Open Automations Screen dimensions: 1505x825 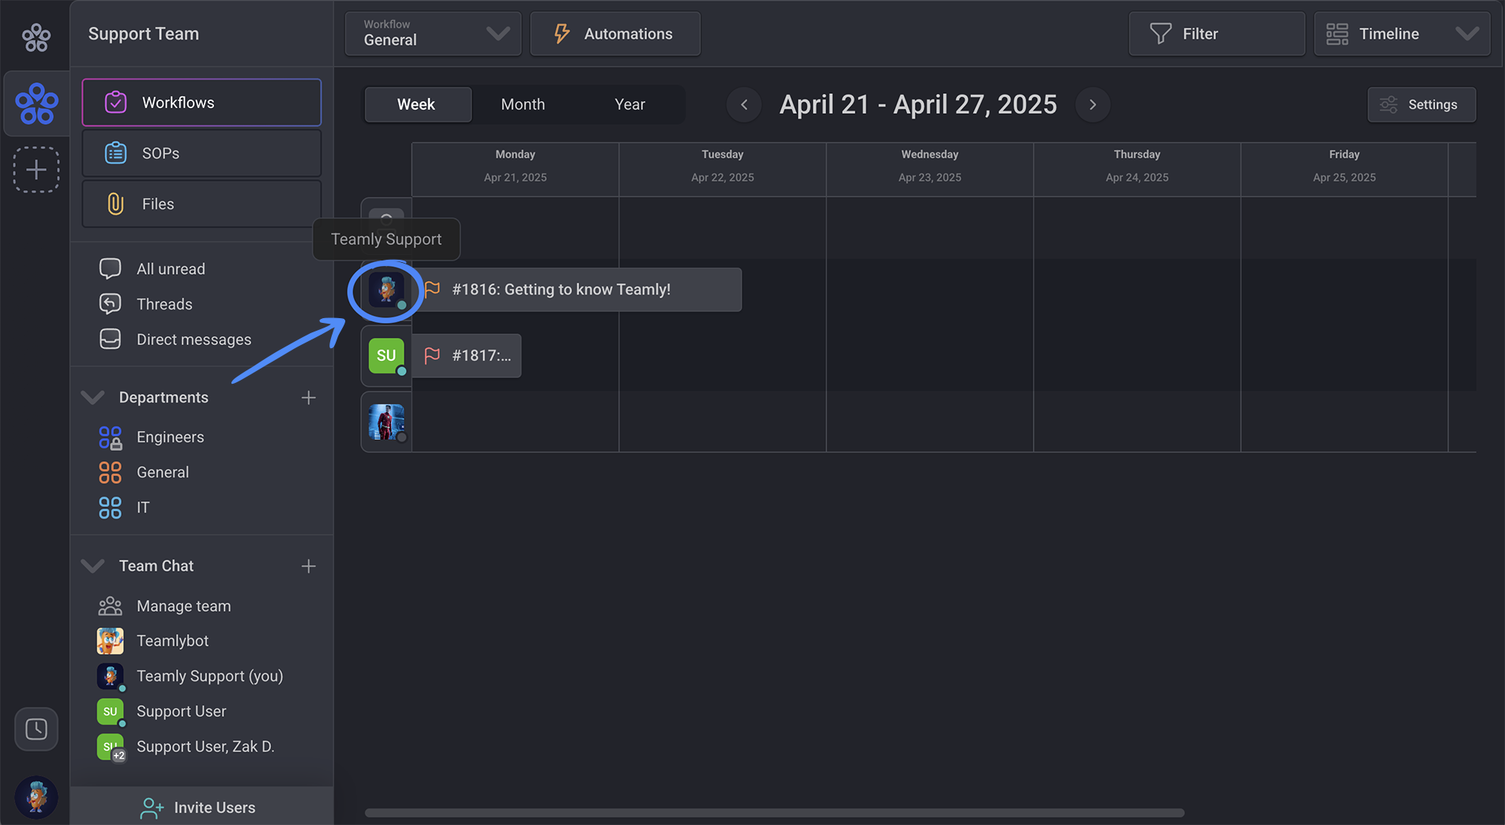tap(615, 34)
